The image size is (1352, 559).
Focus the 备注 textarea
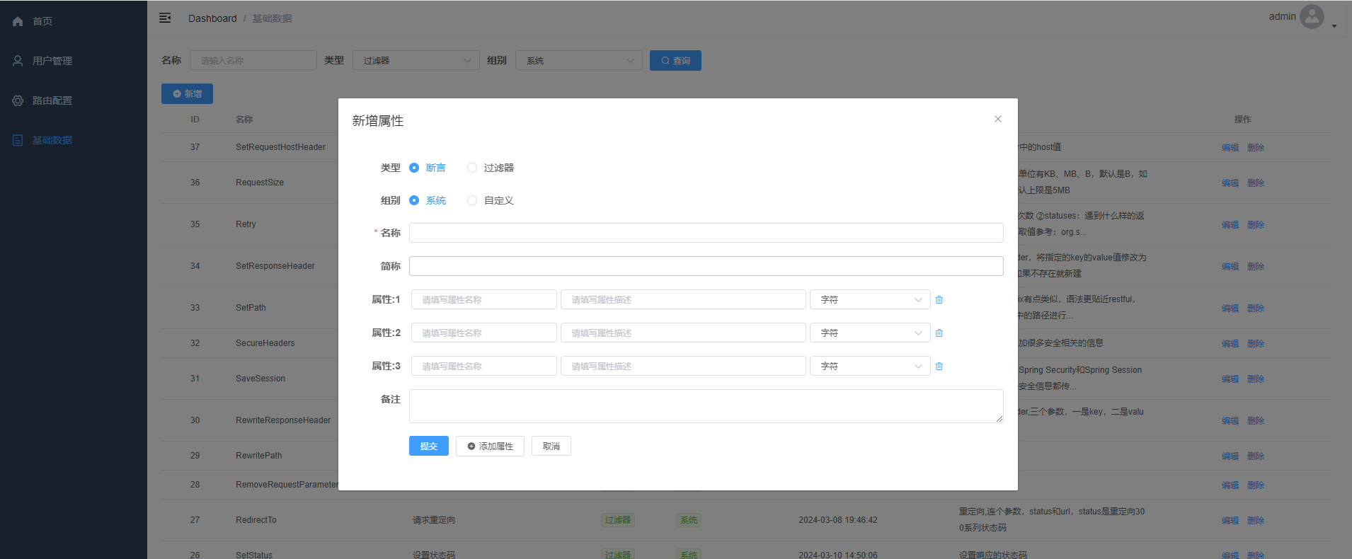706,406
